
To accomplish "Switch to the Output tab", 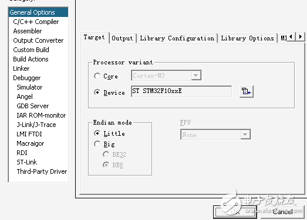I will [122, 38].
